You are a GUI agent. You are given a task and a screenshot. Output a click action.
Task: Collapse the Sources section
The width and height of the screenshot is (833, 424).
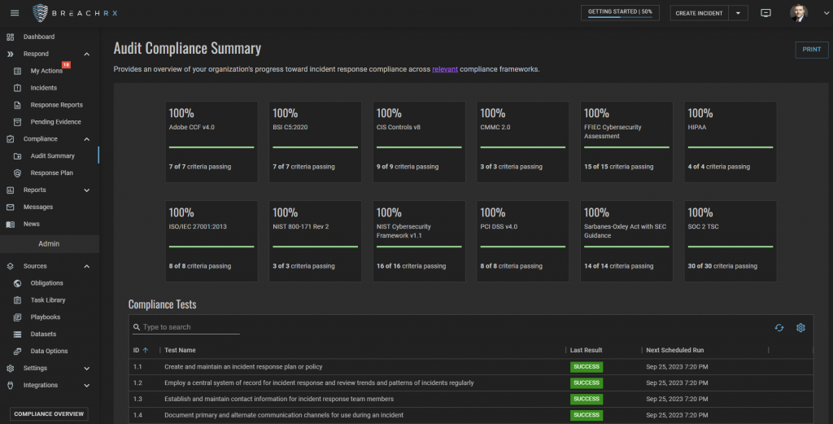click(86, 266)
